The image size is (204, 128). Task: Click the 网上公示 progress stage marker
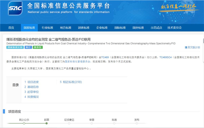tap(24, 123)
